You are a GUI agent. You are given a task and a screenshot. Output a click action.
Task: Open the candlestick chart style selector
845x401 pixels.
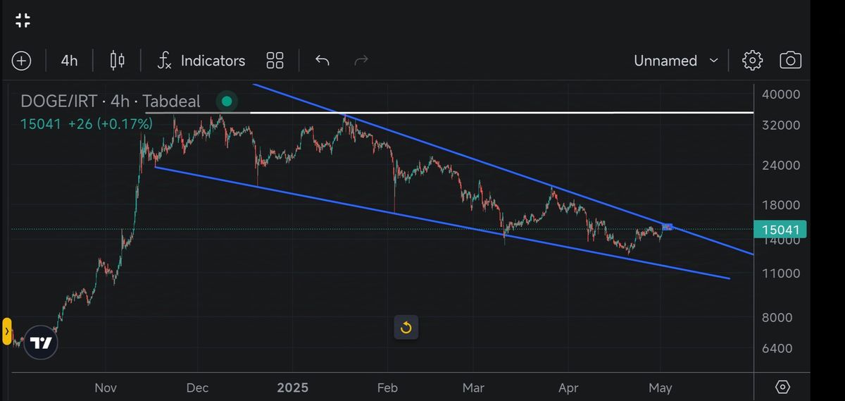click(117, 61)
